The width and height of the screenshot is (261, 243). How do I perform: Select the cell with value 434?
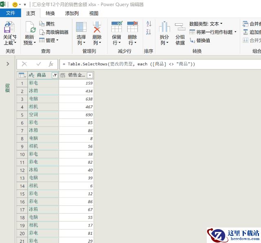coord(76,91)
